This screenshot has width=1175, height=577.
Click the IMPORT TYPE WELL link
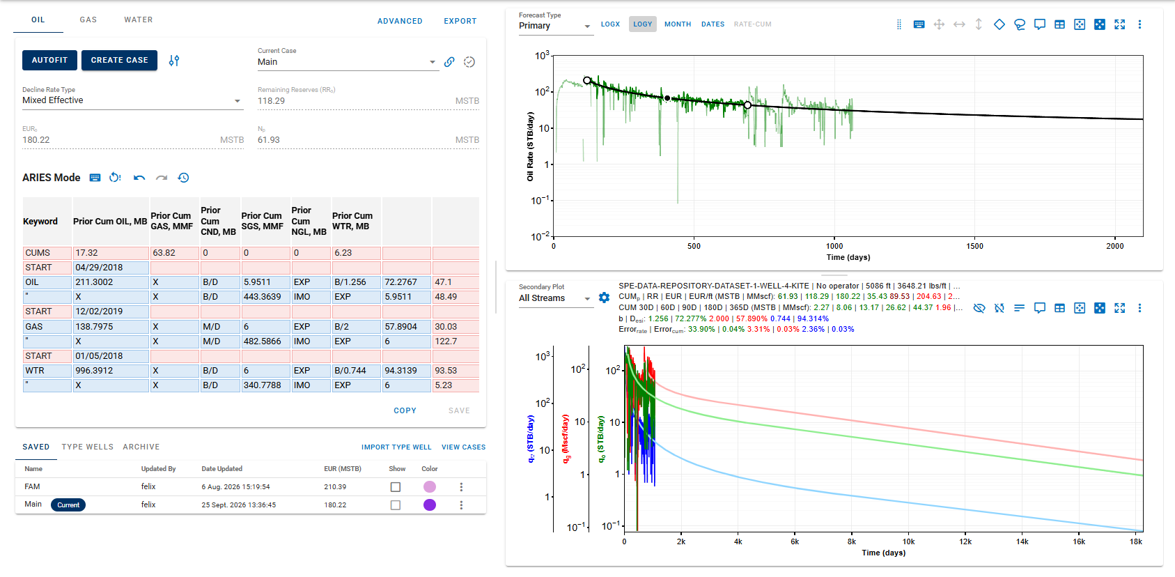[396, 447]
